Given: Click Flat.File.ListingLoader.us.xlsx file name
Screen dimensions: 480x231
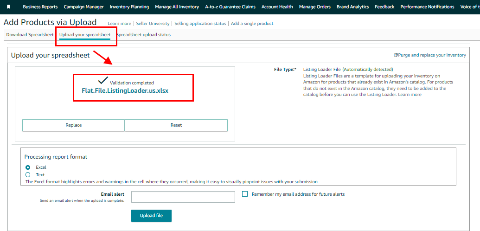Looking at the screenshot, I should pos(125,91).
